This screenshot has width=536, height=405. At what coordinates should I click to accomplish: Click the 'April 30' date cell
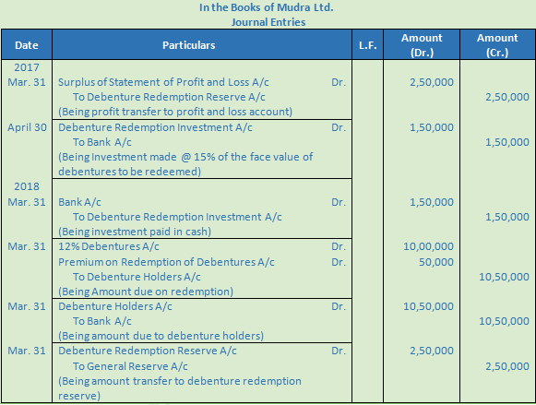[27, 127]
